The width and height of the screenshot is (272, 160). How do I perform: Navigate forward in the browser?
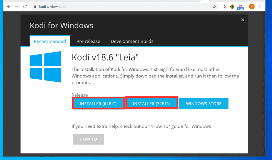16,6
